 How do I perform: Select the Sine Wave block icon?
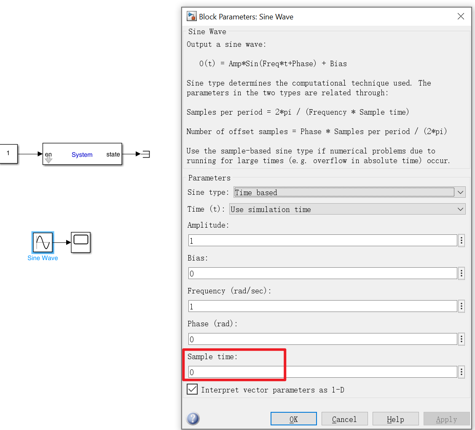point(43,242)
